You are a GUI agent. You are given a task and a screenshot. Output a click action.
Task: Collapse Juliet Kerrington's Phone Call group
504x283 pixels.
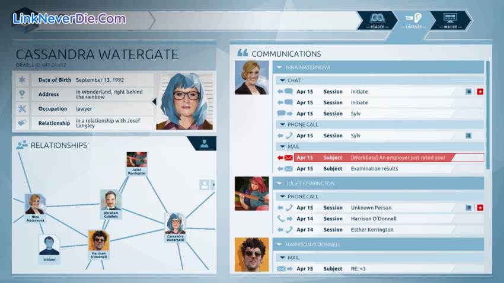point(282,197)
